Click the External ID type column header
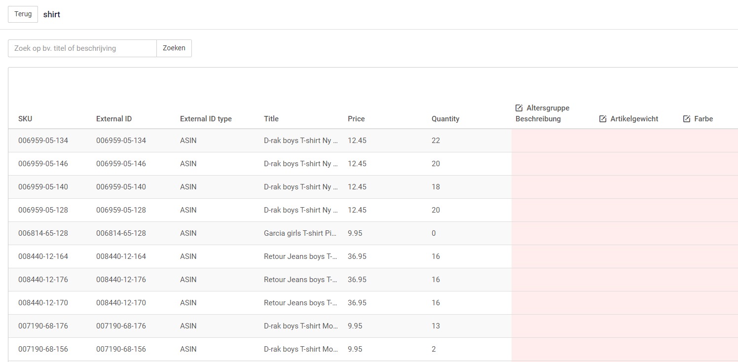The image size is (738, 362). [206, 119]
